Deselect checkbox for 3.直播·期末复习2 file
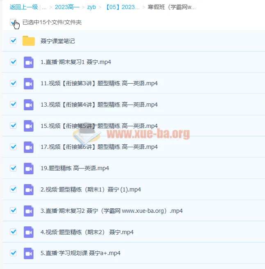This screenshot has width=265, height=269. pyautogui.click(x=13, y=210)
